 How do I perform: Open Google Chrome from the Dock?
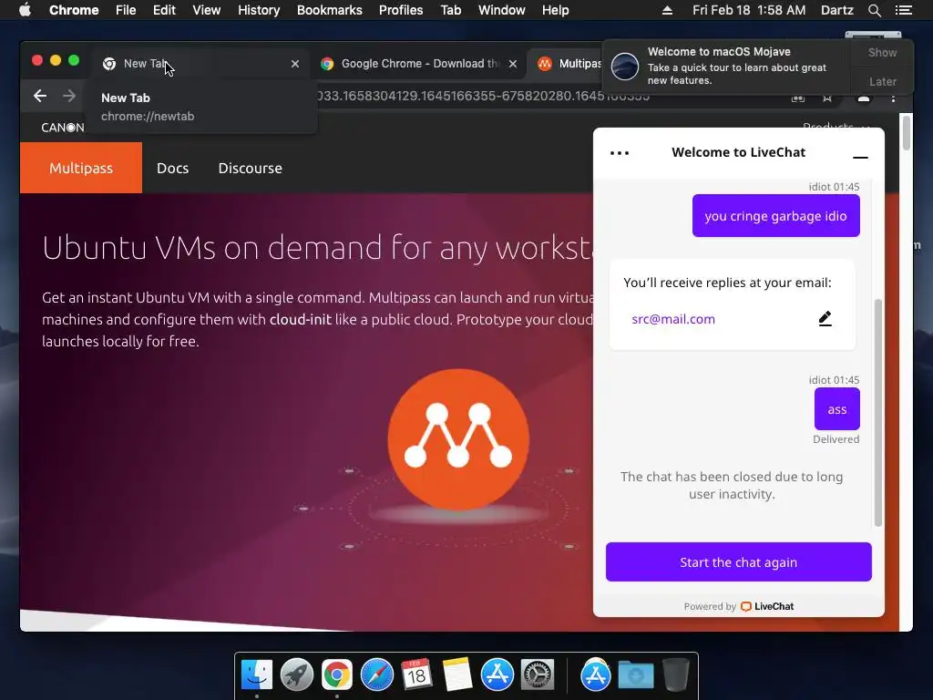(x=337, y=675)
